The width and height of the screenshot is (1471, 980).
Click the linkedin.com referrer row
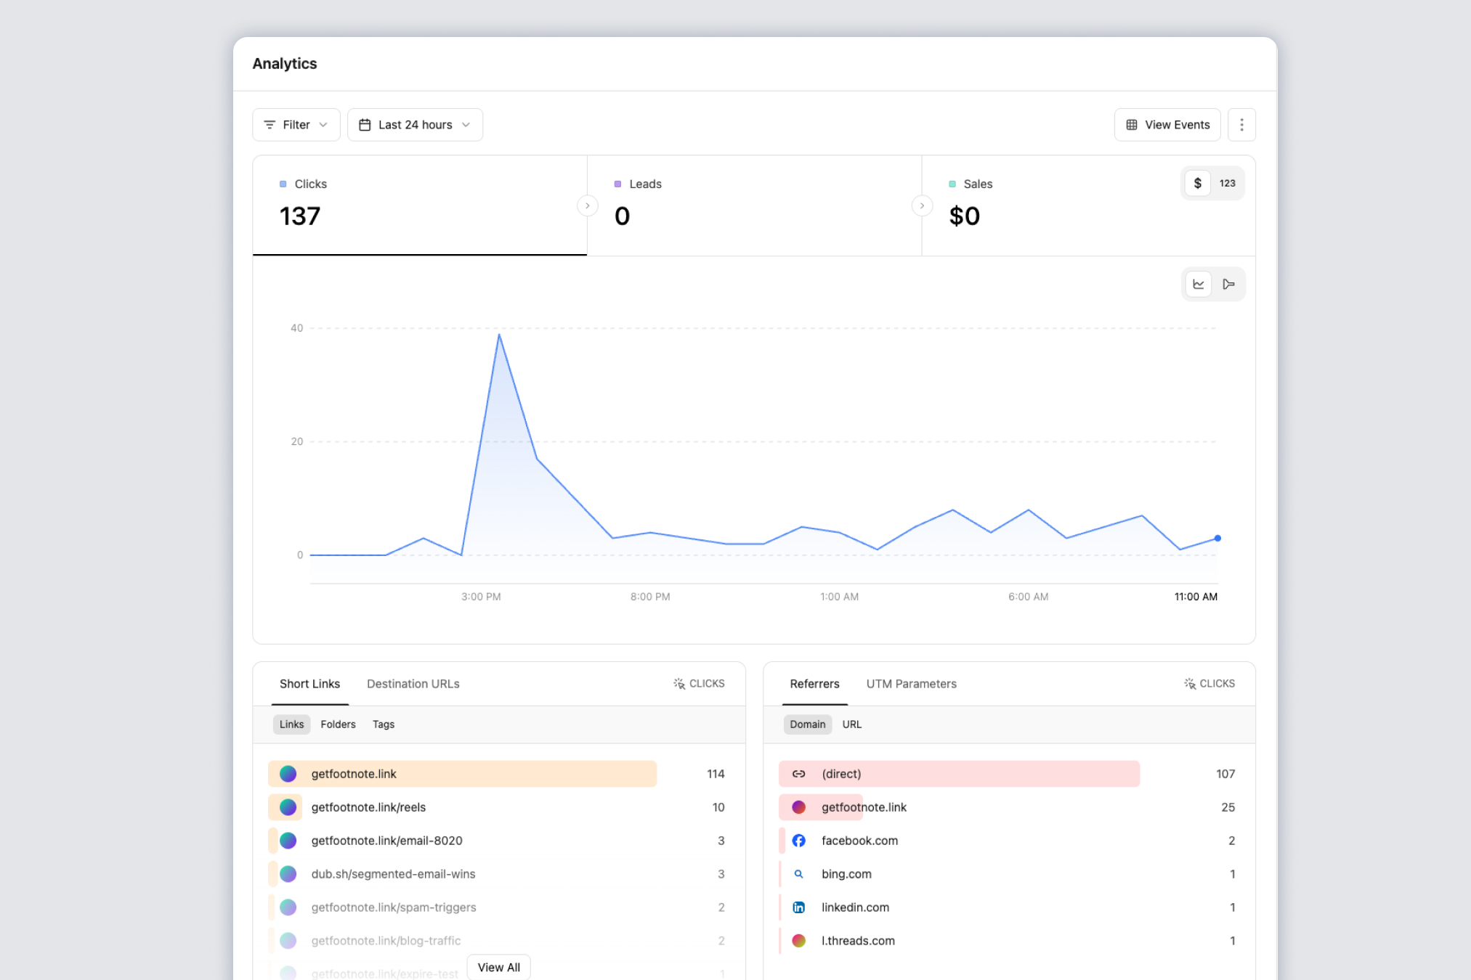[x=1008, y=907]
